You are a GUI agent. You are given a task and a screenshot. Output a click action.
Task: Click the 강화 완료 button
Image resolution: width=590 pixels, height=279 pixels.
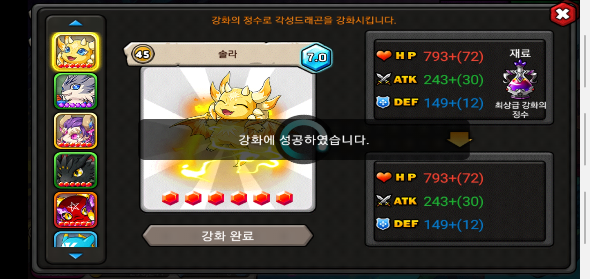pyautogui.click(x=228, y=236)
